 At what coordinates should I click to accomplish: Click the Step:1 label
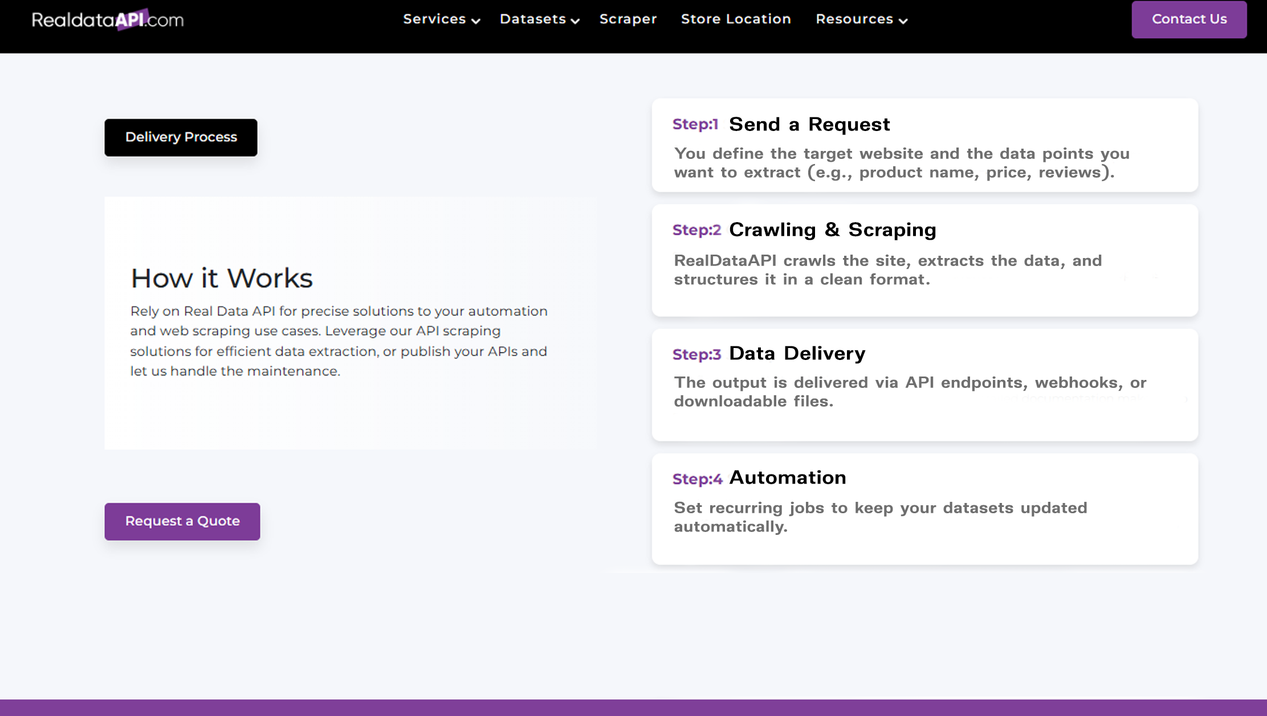(x=695, y=124)
